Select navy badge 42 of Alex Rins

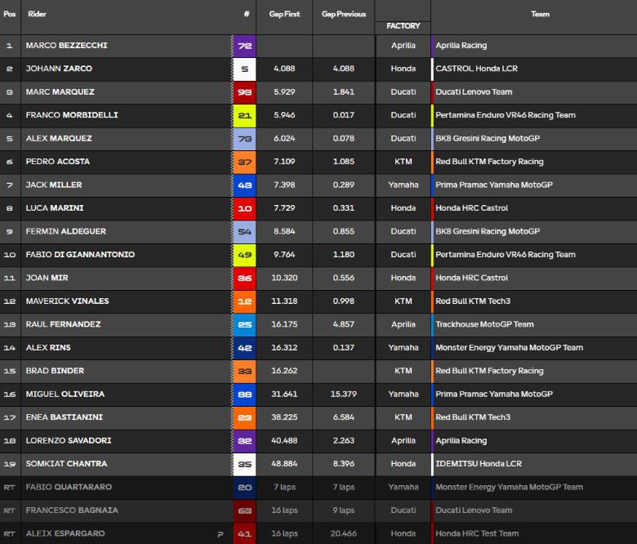244,348
